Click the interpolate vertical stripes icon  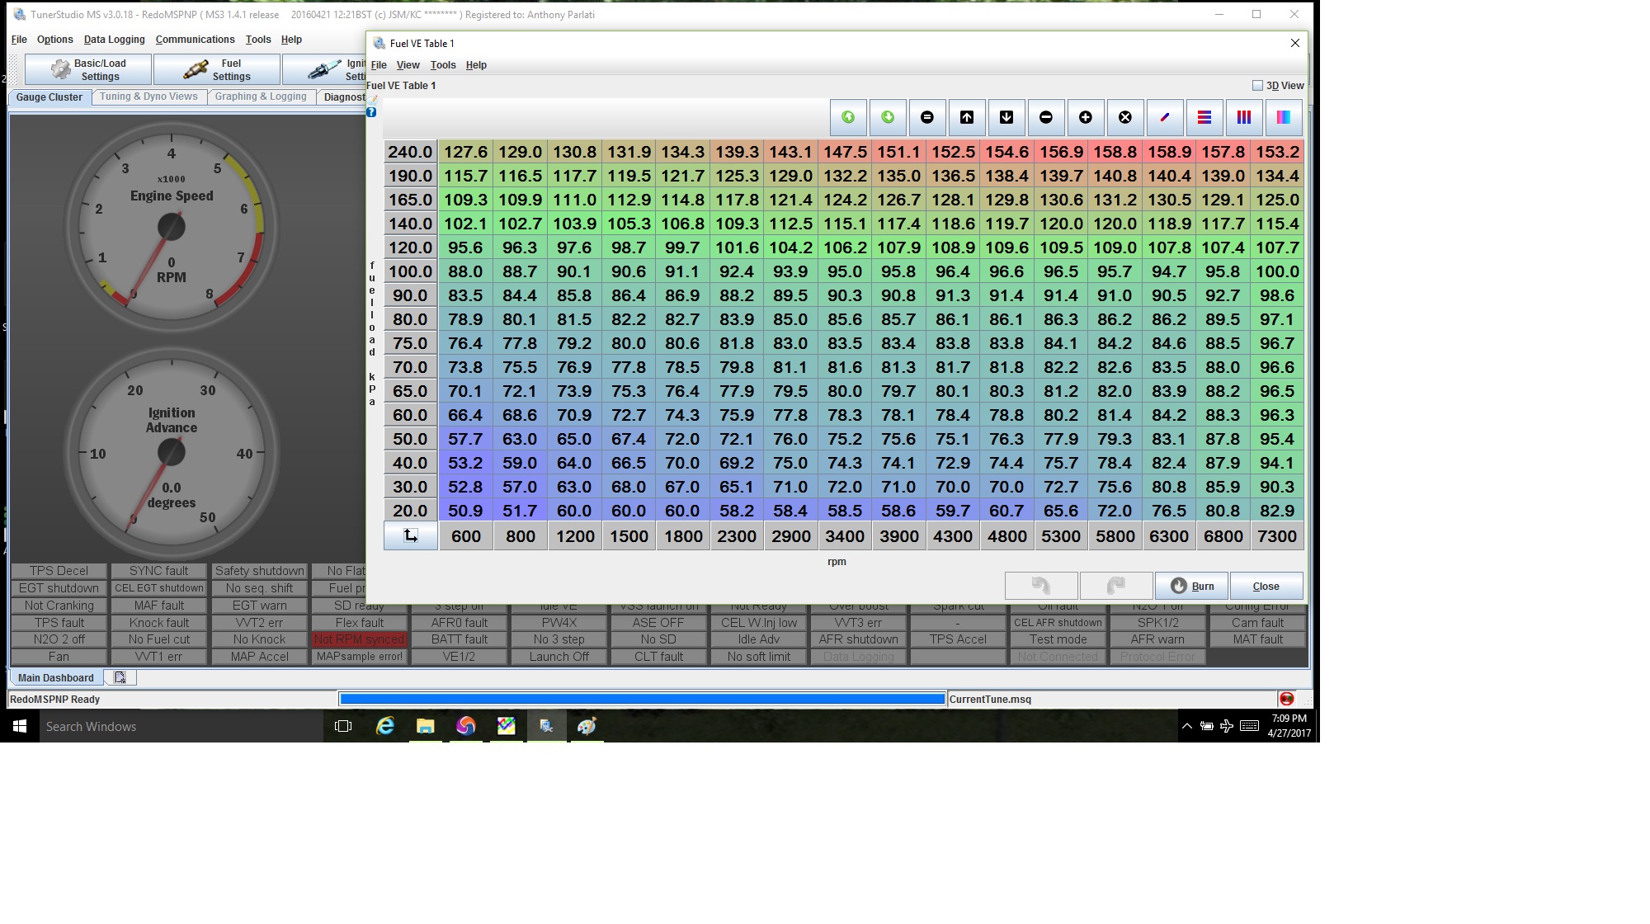[1243, 118]
